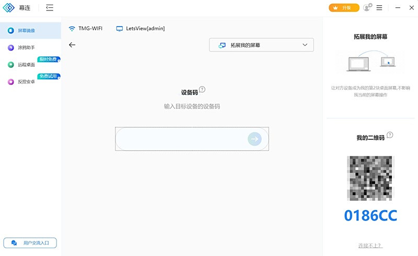The image size is (418, 256).
Task: Click the orange 升级 upgrade button
Action: click(344, 8)
